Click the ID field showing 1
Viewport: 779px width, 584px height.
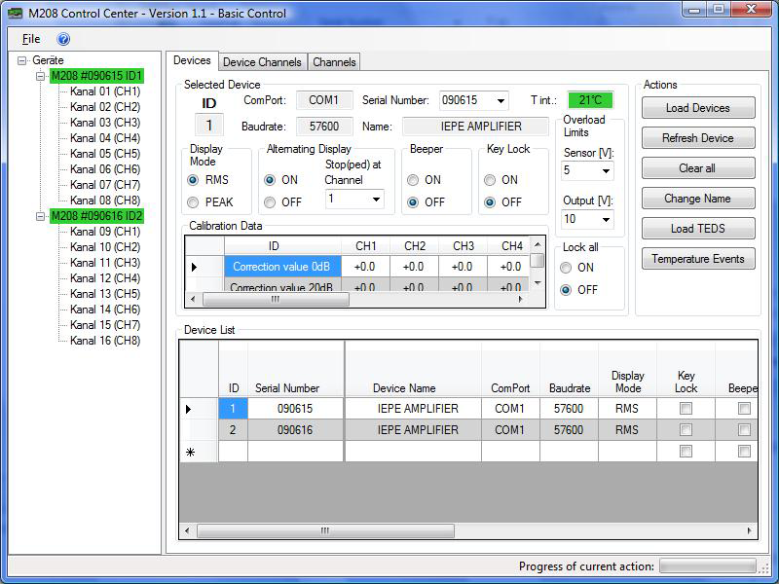coord(208,126)
